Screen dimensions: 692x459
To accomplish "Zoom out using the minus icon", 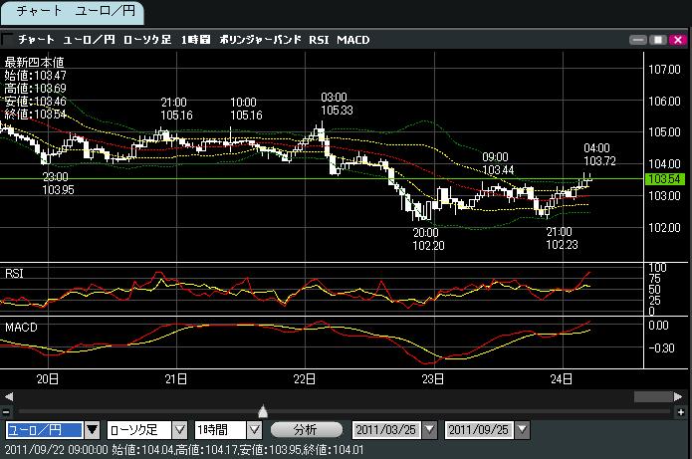I will 7,411.
